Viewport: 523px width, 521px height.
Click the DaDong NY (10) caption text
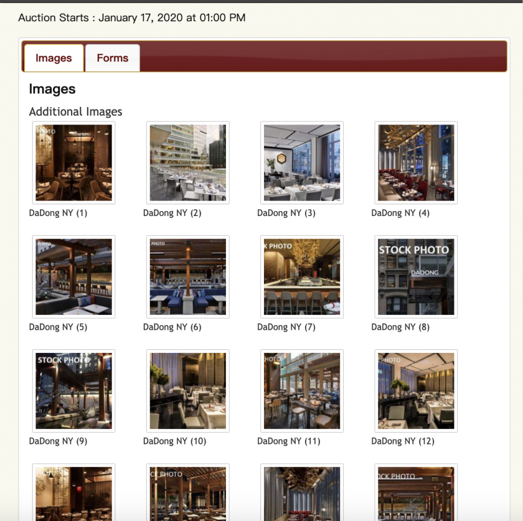coord(174,441)
